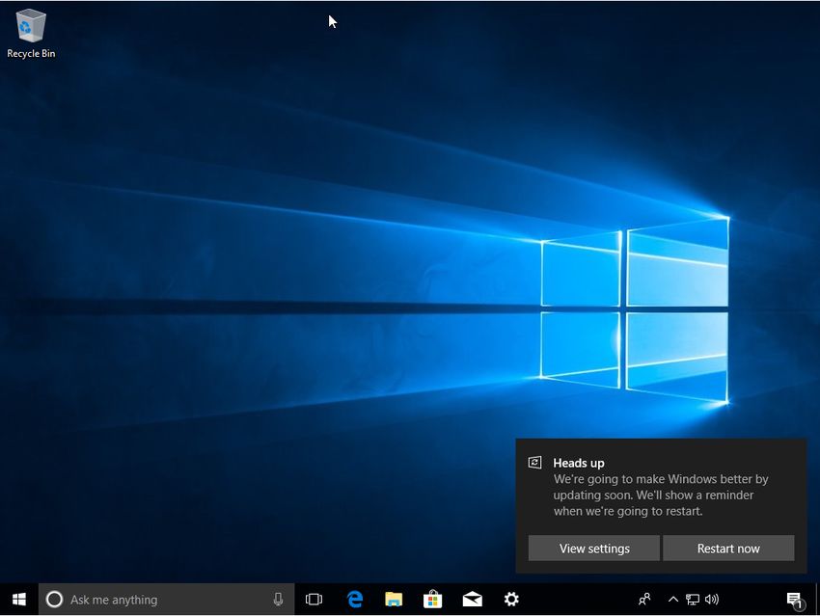Click the update icon in the notification
The height and width of the screenshot is (616, 820).
point(535,463)
